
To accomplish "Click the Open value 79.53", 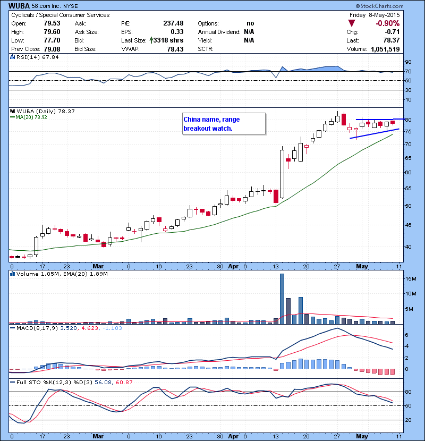I will pyautogui.click(x=52, y=23).
